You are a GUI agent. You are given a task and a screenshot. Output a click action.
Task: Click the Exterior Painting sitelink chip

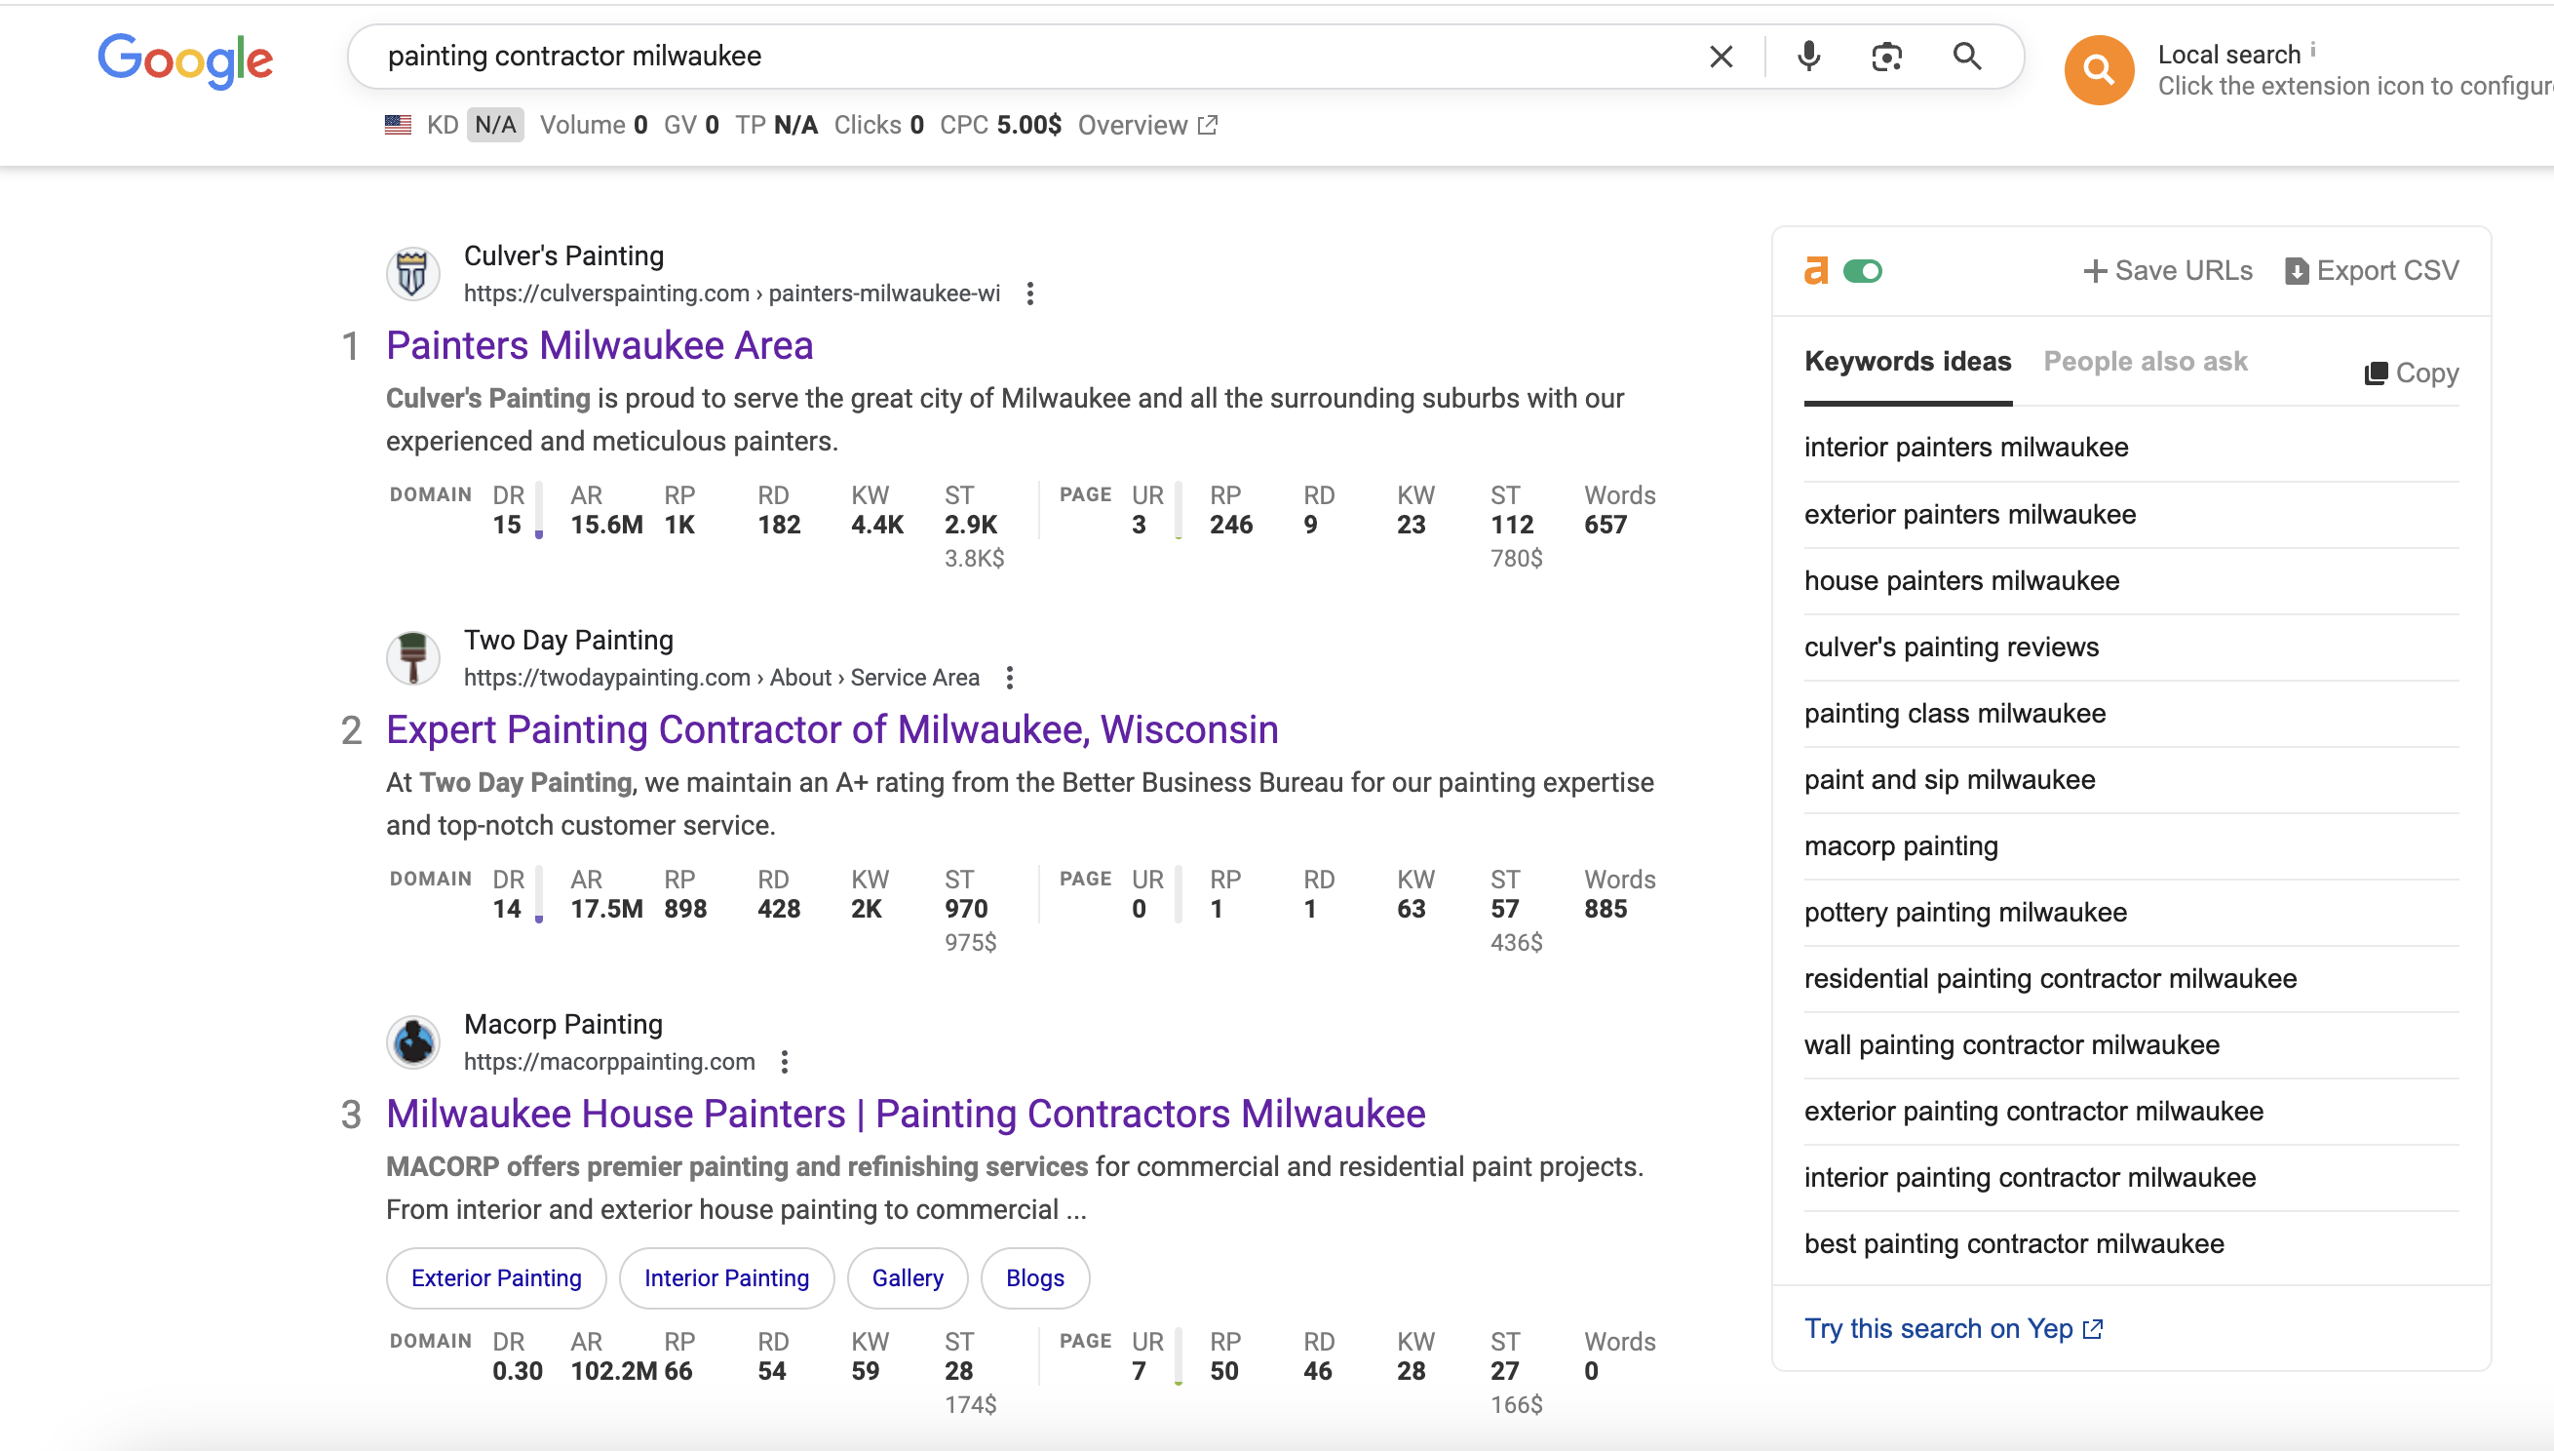[x=496, y=1278]
